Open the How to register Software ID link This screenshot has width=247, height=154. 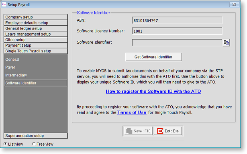(153, 91)
